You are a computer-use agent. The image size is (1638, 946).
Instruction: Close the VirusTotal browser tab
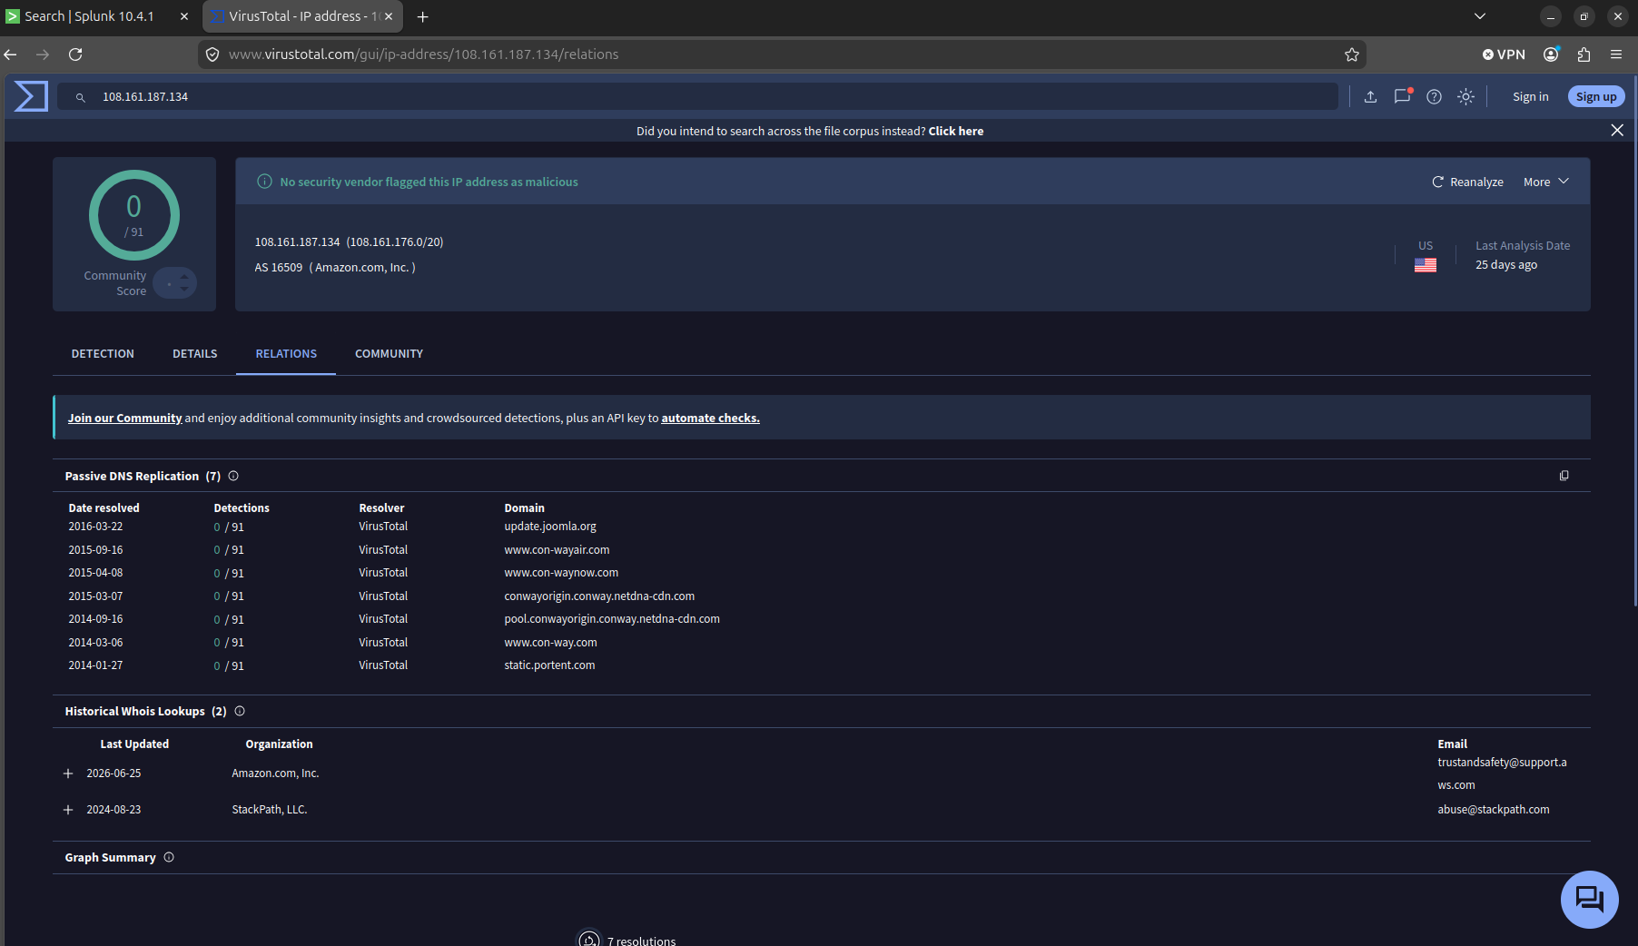[389, 16]
